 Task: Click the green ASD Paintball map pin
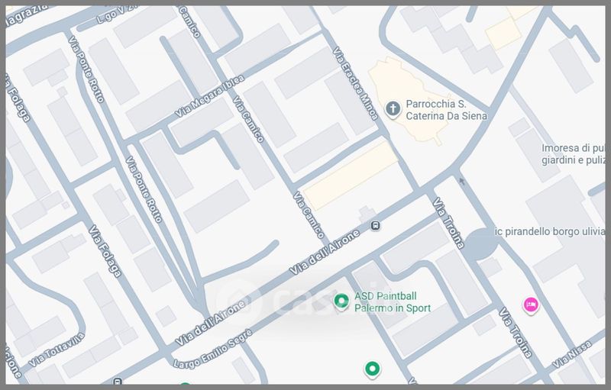(x=342, y=301)
